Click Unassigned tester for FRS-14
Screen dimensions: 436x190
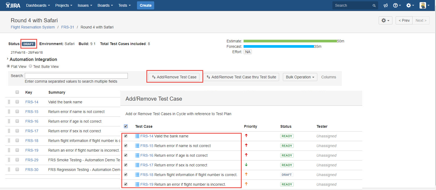pyautogui.click(x=326, y=136)
